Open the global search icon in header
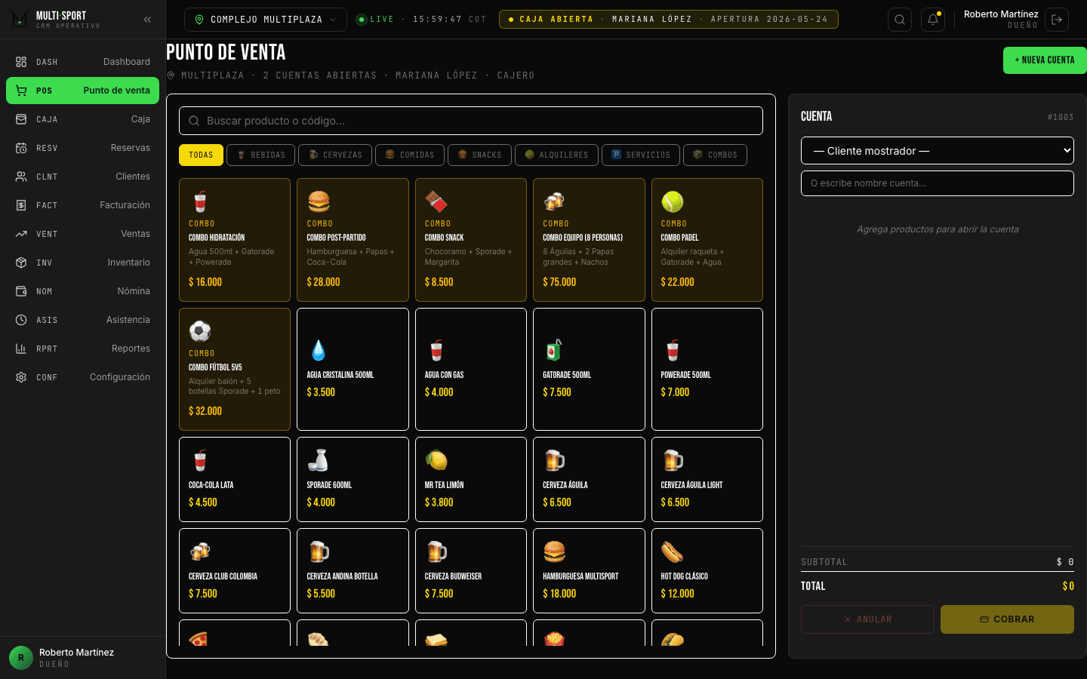This screenshot has width=1087, height=679. [x=900, y=20]
